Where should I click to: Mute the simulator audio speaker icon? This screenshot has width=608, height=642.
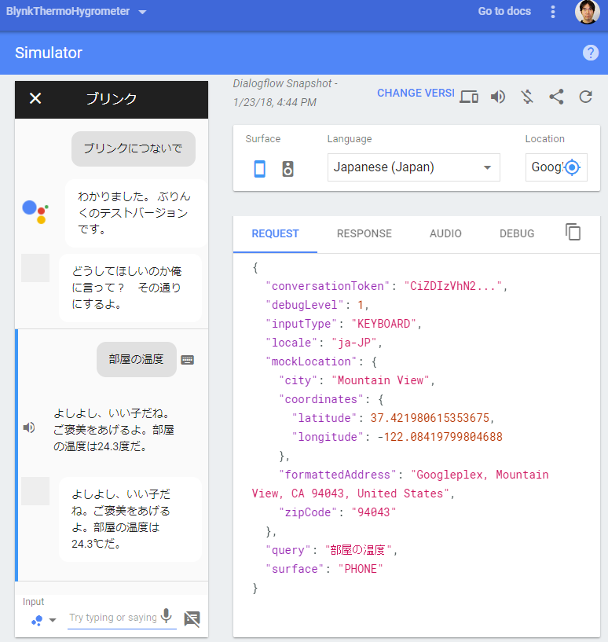498,97
